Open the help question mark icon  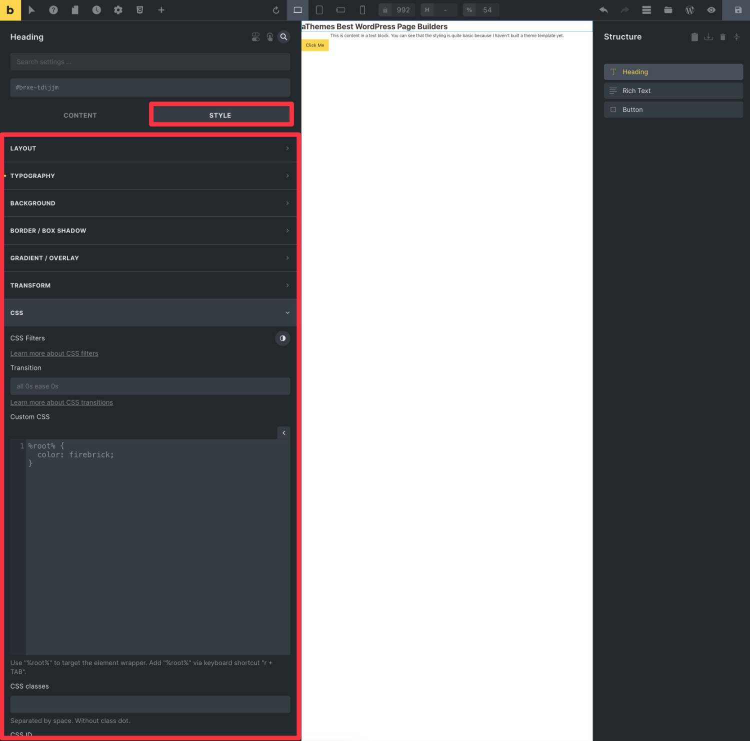[53, 10]
